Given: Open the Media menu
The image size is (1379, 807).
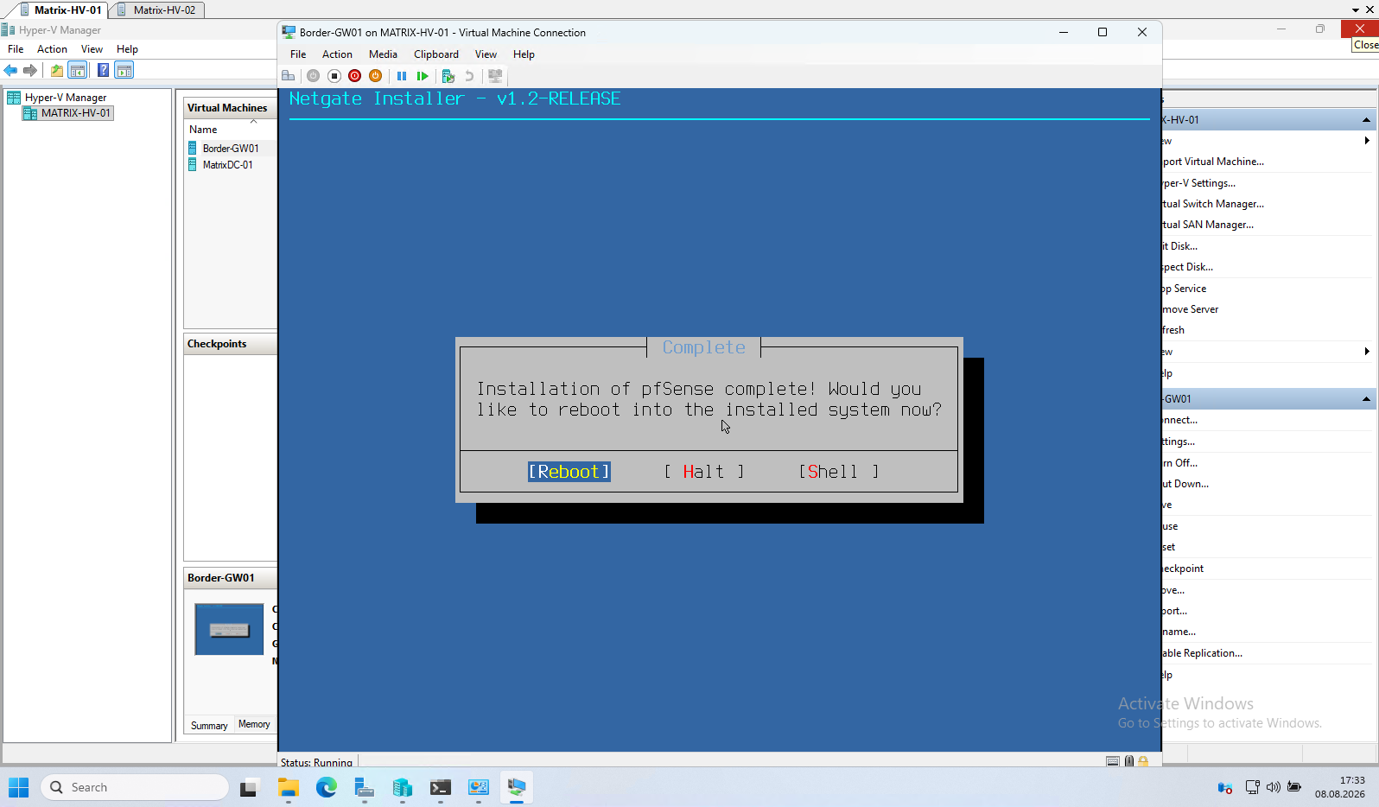Looking at the screenshot, I should coord(383,54).
